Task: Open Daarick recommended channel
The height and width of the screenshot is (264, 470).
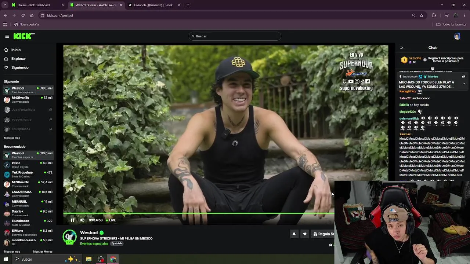Action: point(28,213)
